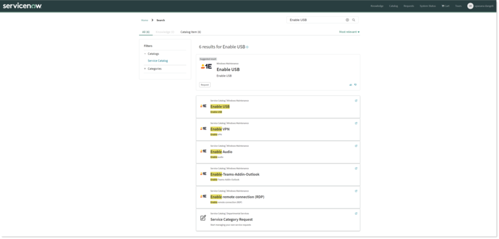
Task: Click 1E icon on Enable USB row
Action: 203,106
